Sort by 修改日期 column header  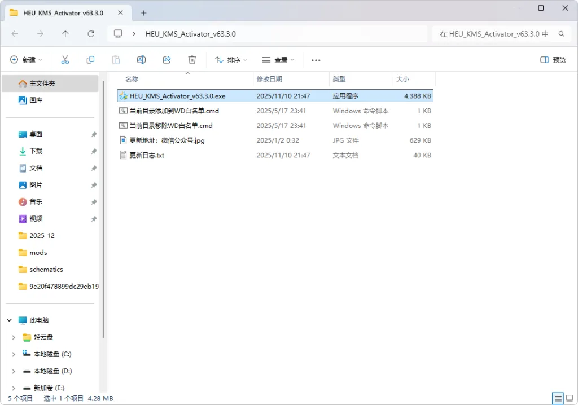[x=269, y=80]
